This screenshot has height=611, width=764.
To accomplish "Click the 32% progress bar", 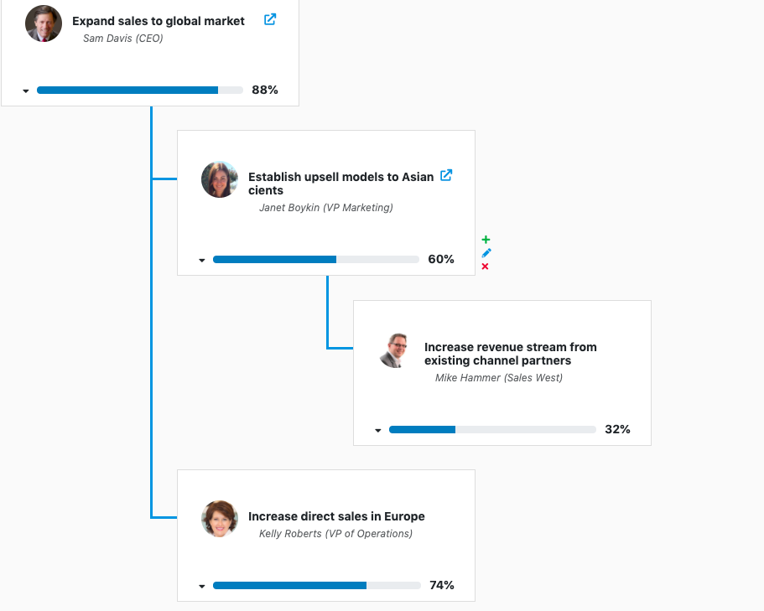I will coord(491,429).
